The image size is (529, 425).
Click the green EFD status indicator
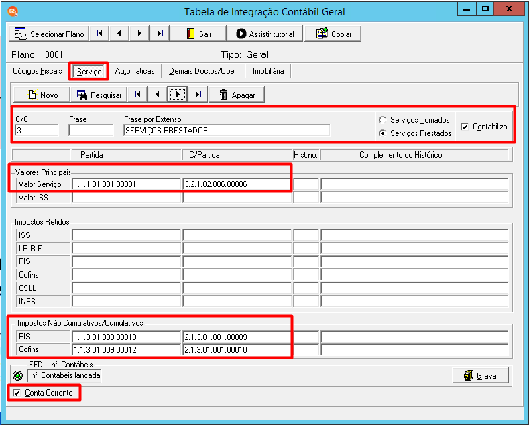point(17,375)
